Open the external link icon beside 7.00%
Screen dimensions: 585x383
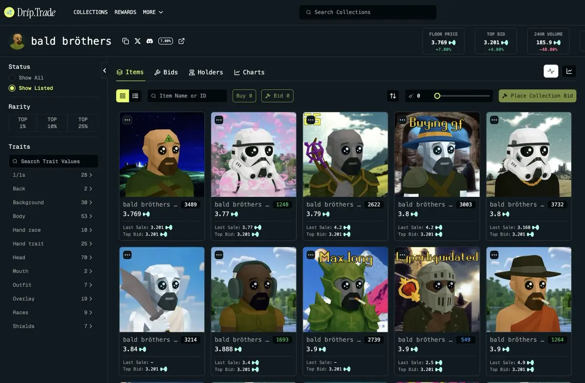coord(181,41)
